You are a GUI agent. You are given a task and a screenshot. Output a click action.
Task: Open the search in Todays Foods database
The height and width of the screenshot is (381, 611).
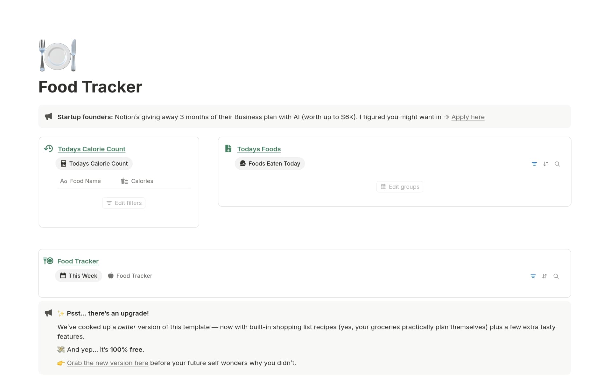pyautogui.click(x=557, y=164)
